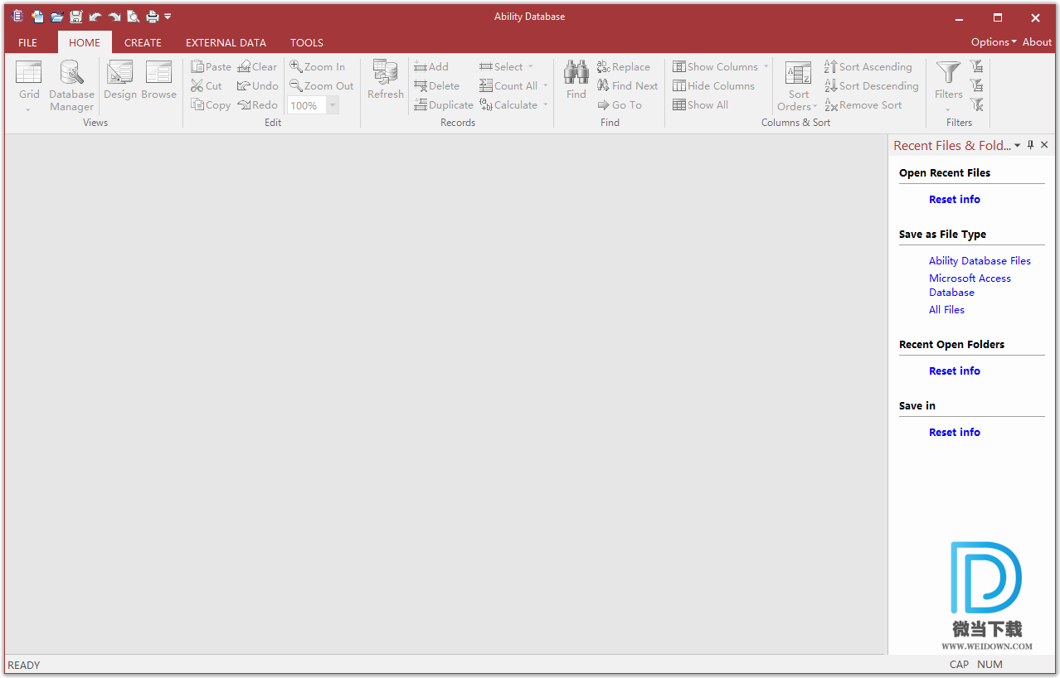
Task: Switch to Browse view
Action: click(x=158, y=80)
